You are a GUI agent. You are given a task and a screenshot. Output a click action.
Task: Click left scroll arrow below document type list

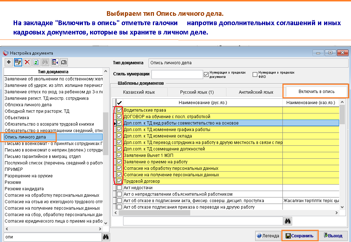click(7, 229)
